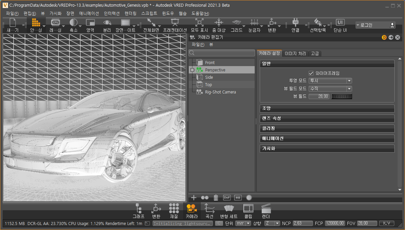Click the 뷰 필드 slider bar
The image size is (405, 230).
pos(342,96)
